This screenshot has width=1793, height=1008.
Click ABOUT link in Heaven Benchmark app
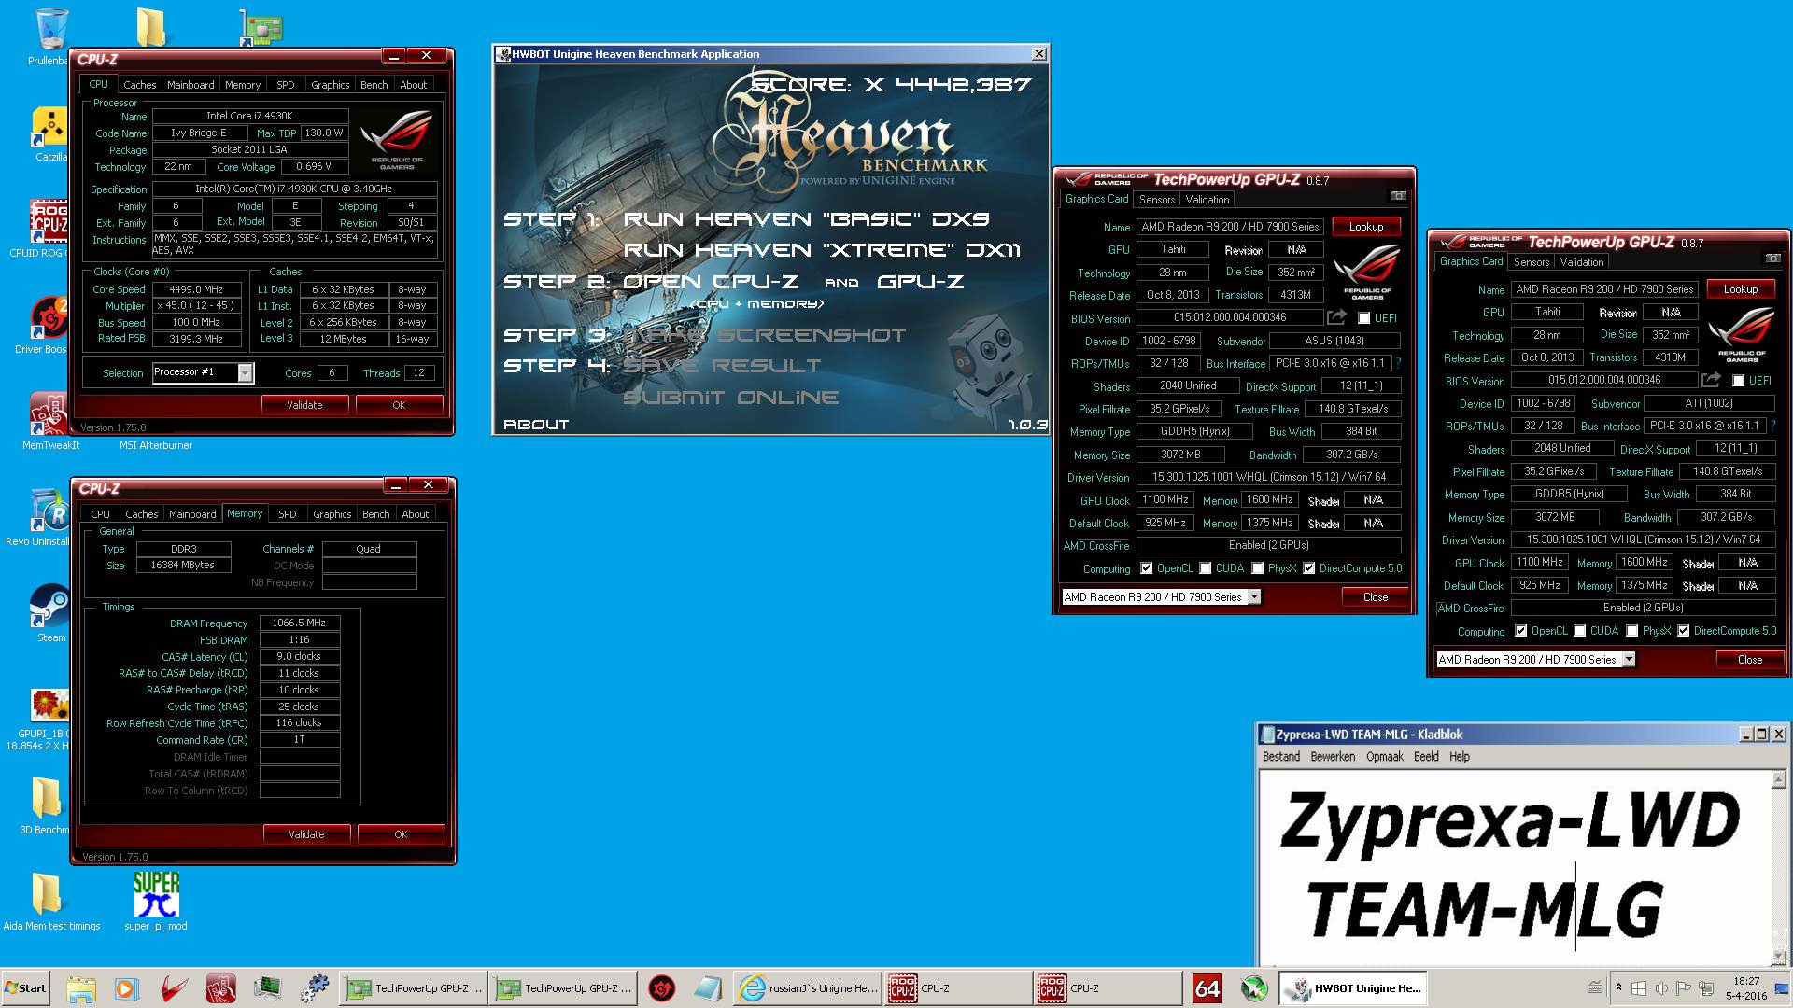(536, 425)
